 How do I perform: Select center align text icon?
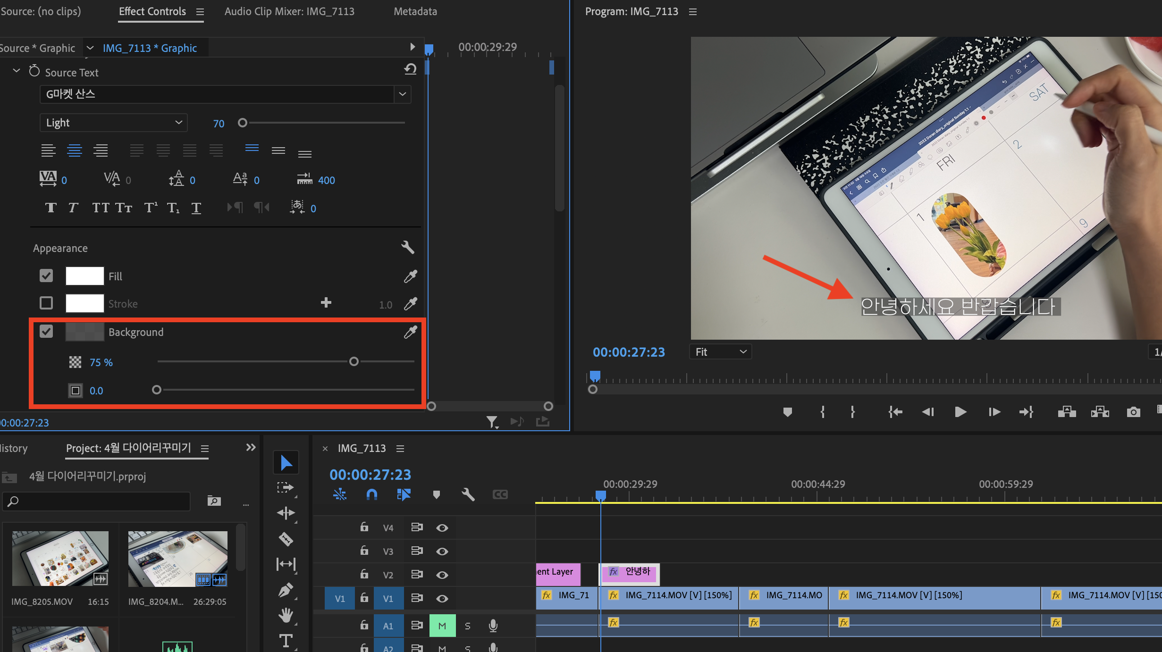(x=75, y=151)
